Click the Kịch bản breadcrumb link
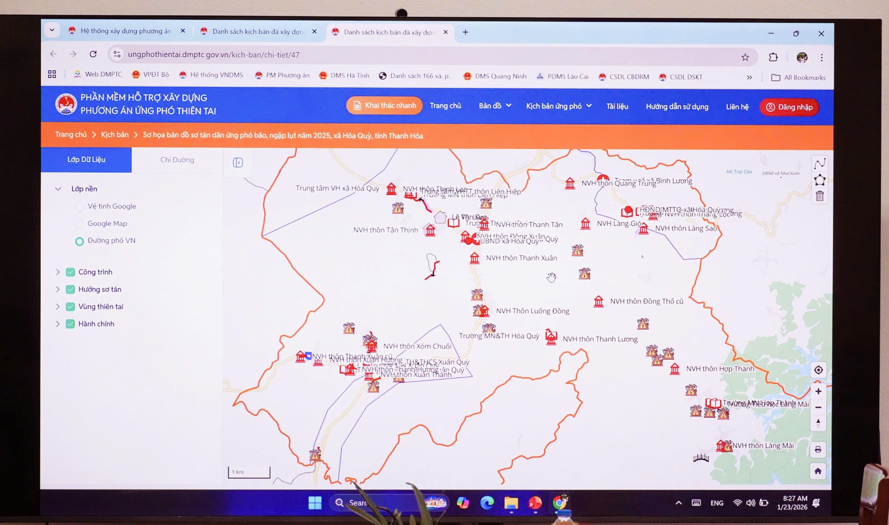 [x=114, y=135]
